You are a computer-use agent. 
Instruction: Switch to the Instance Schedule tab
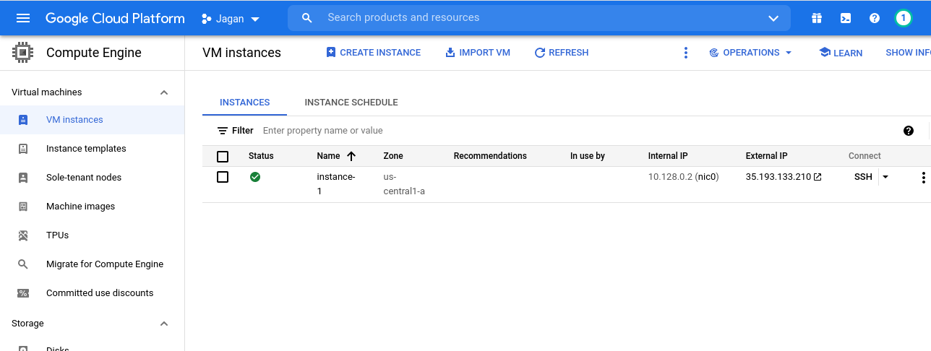click(351, 103)
